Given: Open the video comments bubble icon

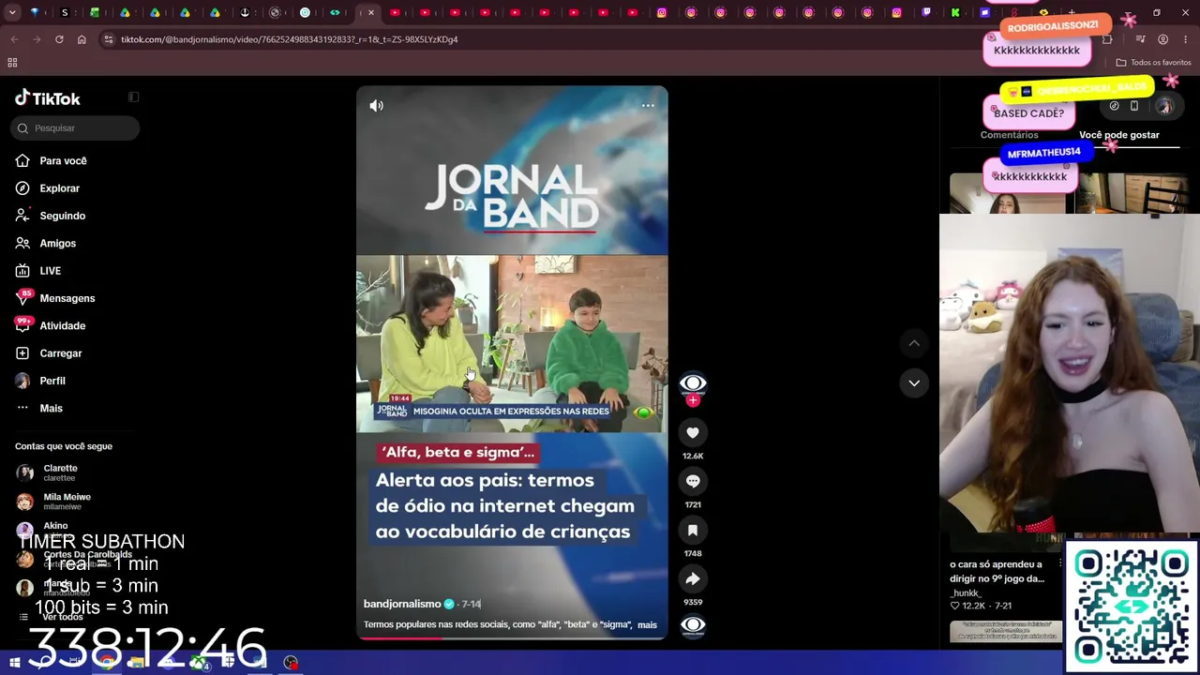Looking at the screenshot, I should coord(693,481).
